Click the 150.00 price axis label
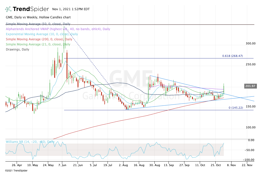The width and height of the screenshot is (262, 173). (250, 106)
